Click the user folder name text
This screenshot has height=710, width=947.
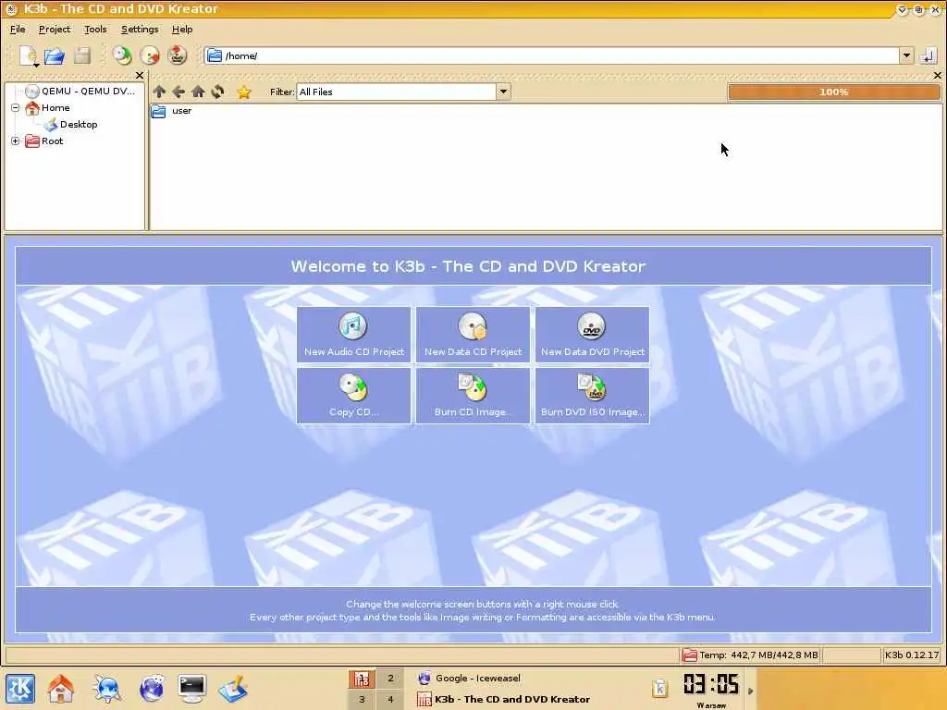[182, 111]
